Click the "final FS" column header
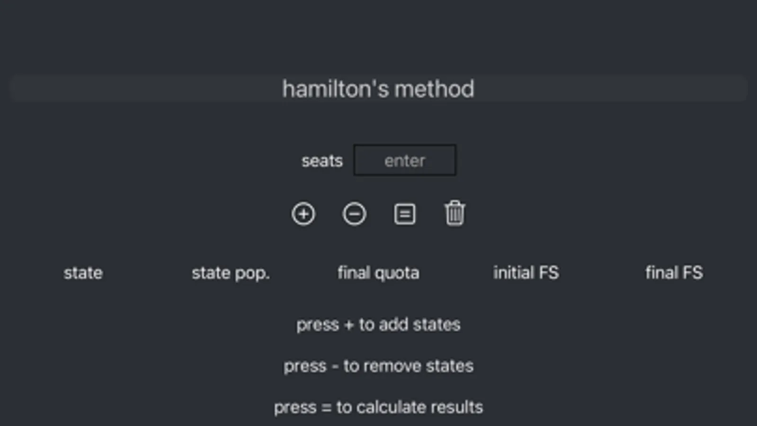 (674, 273)
